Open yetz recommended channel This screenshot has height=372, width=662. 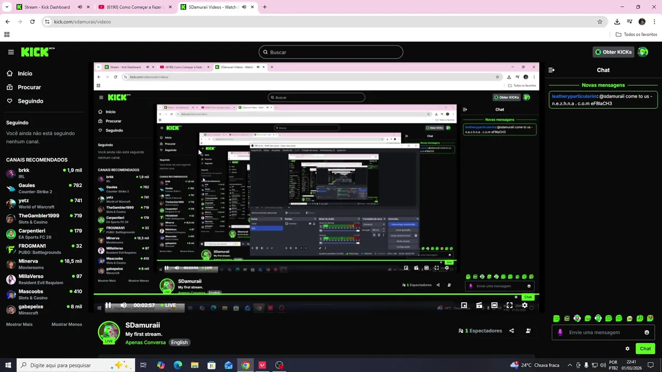[44, 204]
